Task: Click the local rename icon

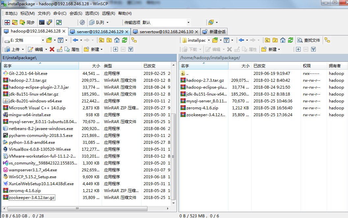Action: point(60,49)
